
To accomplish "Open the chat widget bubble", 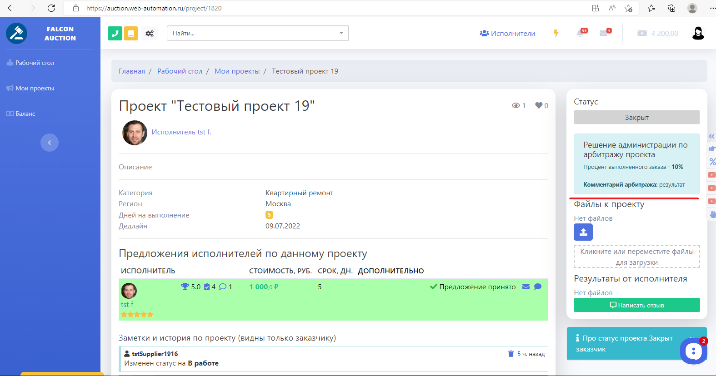I will [693, 351].
